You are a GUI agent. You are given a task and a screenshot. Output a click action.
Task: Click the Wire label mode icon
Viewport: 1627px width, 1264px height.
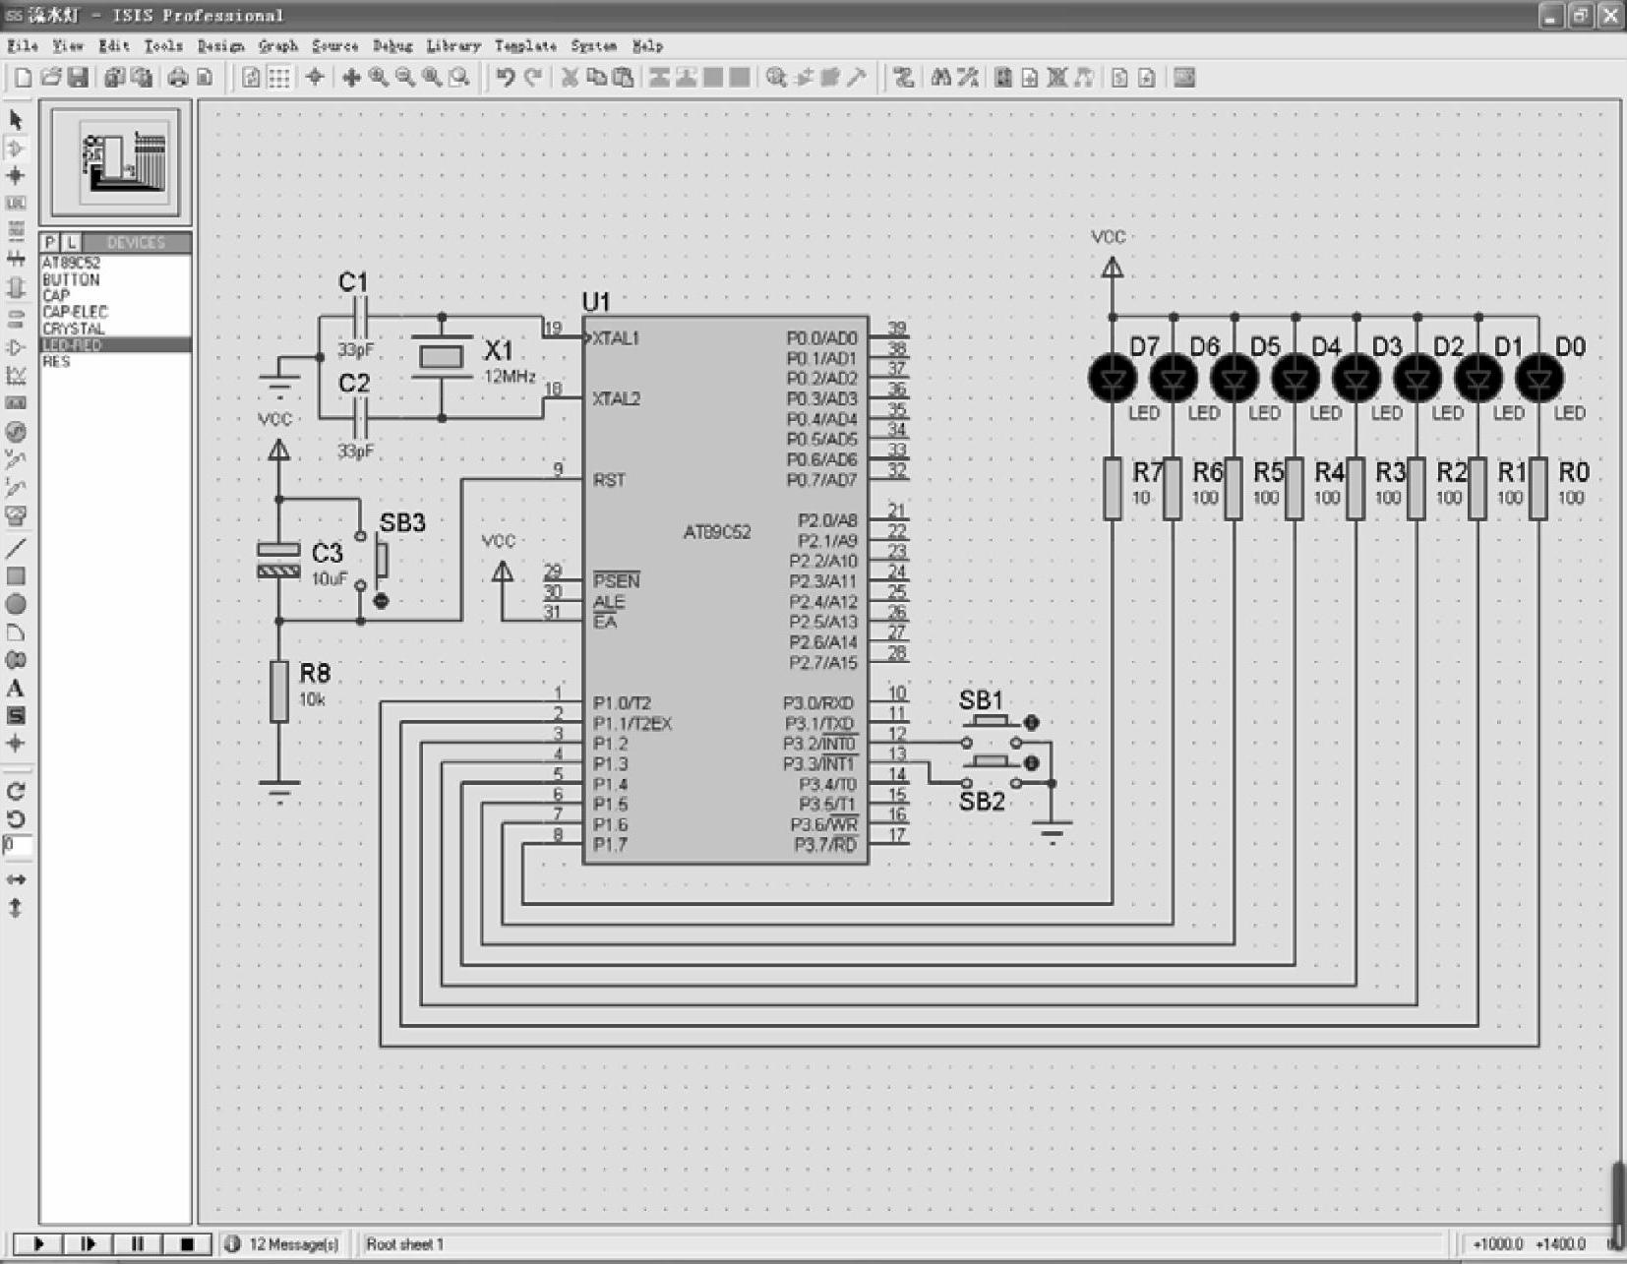click(x=16, y=204)
